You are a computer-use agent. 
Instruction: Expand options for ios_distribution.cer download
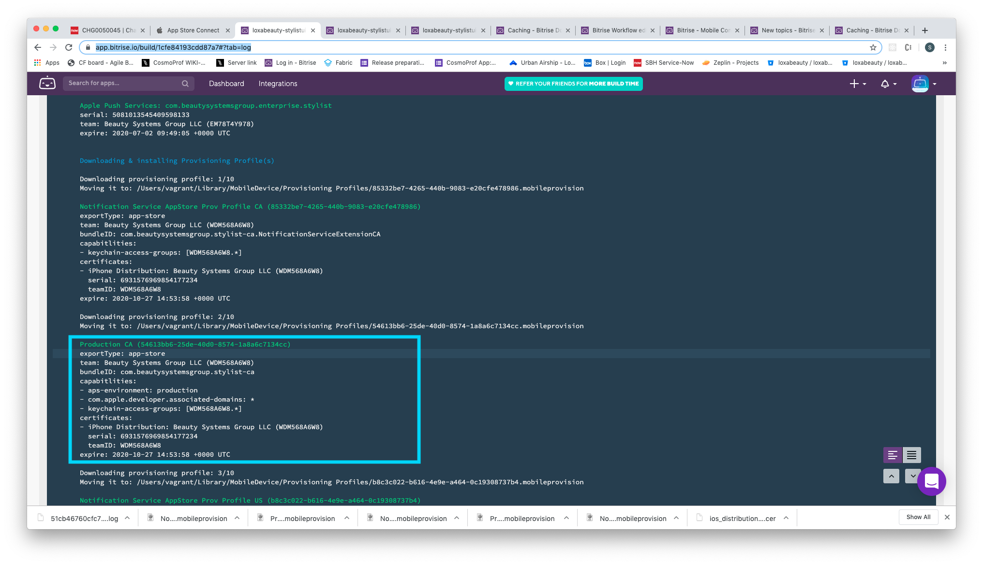[x=786, y=518]
